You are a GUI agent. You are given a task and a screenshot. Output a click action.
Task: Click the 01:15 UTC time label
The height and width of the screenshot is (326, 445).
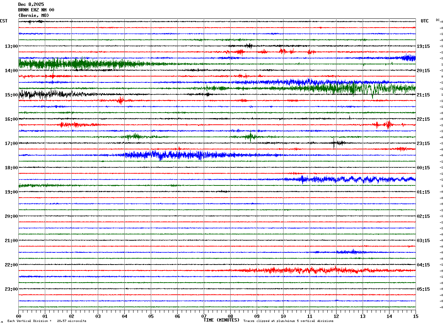[423, 192]
